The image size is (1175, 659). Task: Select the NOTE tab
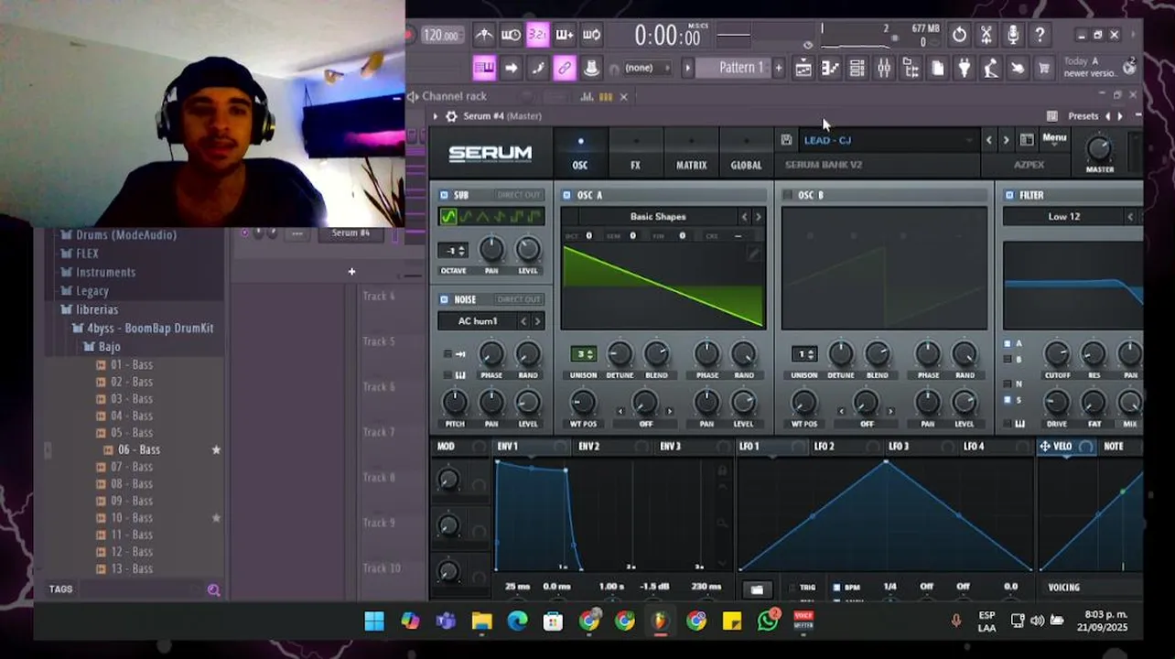[x=1114, y=447]
